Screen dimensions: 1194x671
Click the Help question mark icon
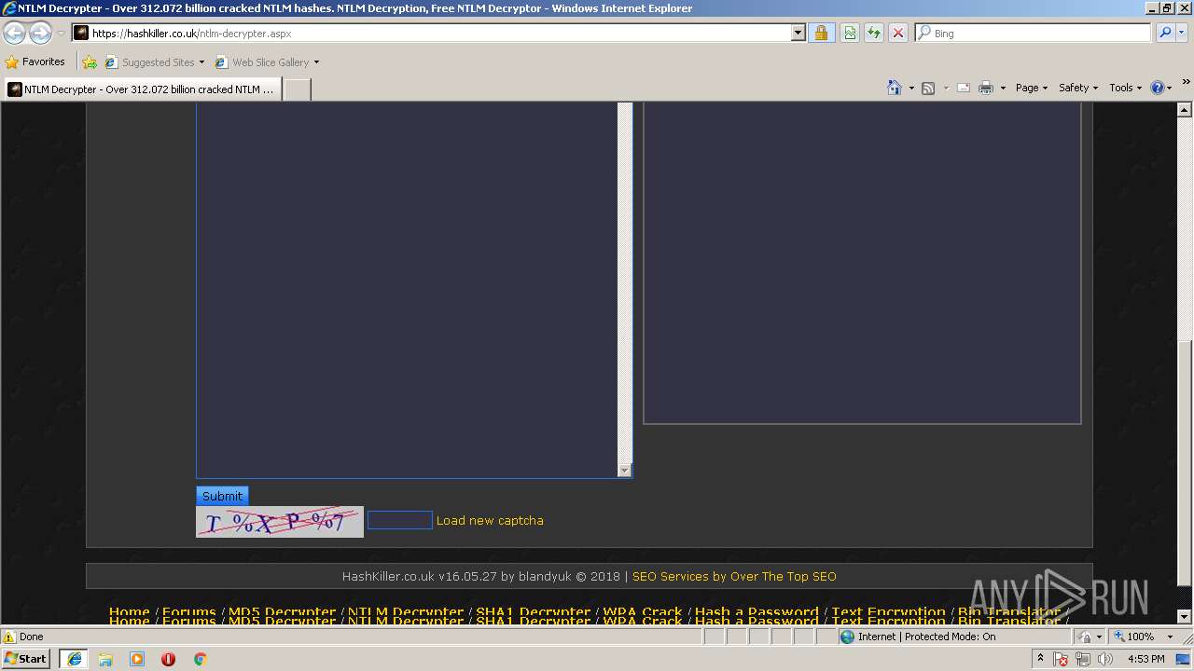tap(1158, 88)
